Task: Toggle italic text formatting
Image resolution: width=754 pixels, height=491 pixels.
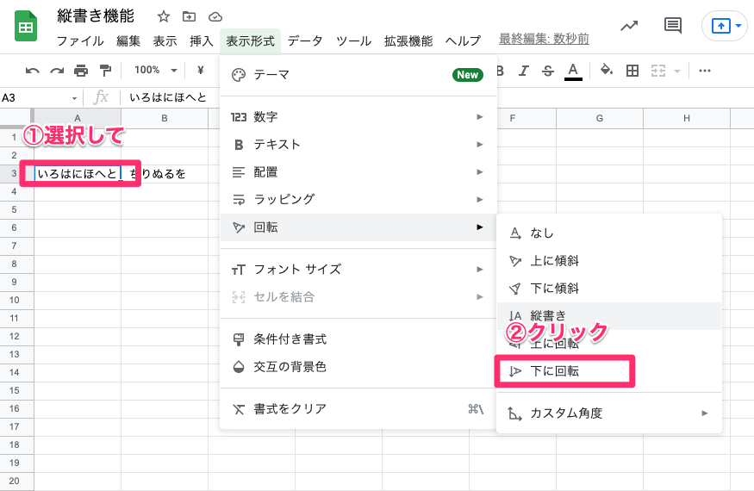Action: point(523,71)
